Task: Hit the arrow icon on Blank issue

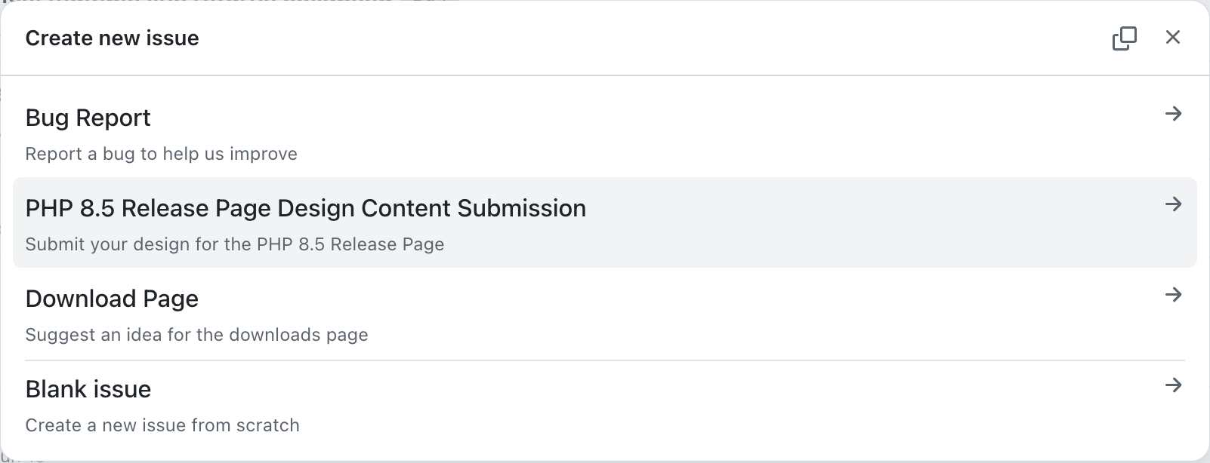Action: (x=1173, y=385)
